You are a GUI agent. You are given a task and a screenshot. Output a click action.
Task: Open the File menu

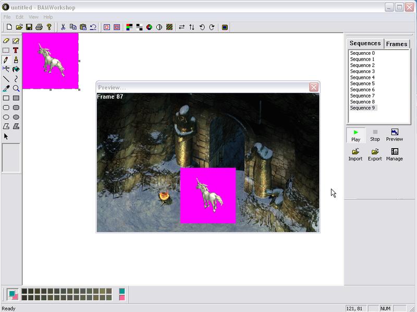point(7,17)
